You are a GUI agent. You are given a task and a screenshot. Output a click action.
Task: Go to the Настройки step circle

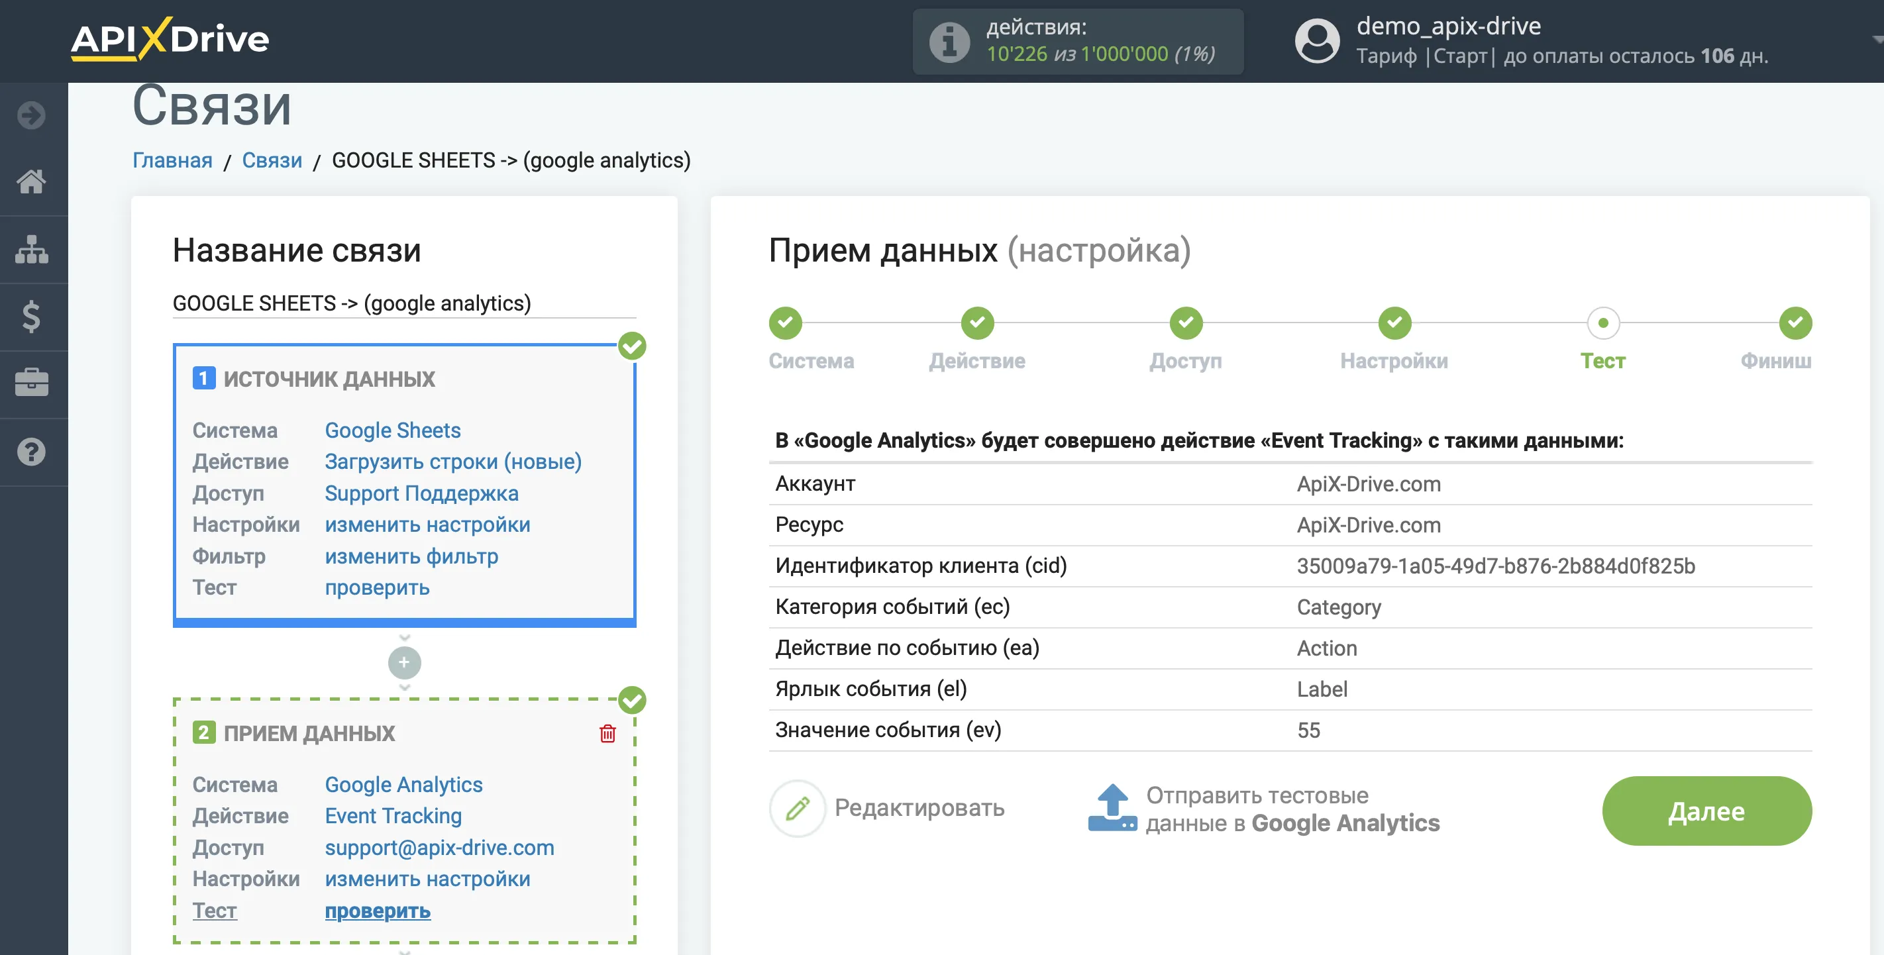(1394, 323)
